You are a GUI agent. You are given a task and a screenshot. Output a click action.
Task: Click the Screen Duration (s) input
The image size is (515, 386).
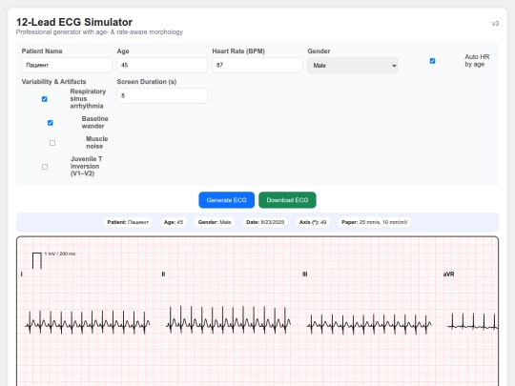point(162,96)
